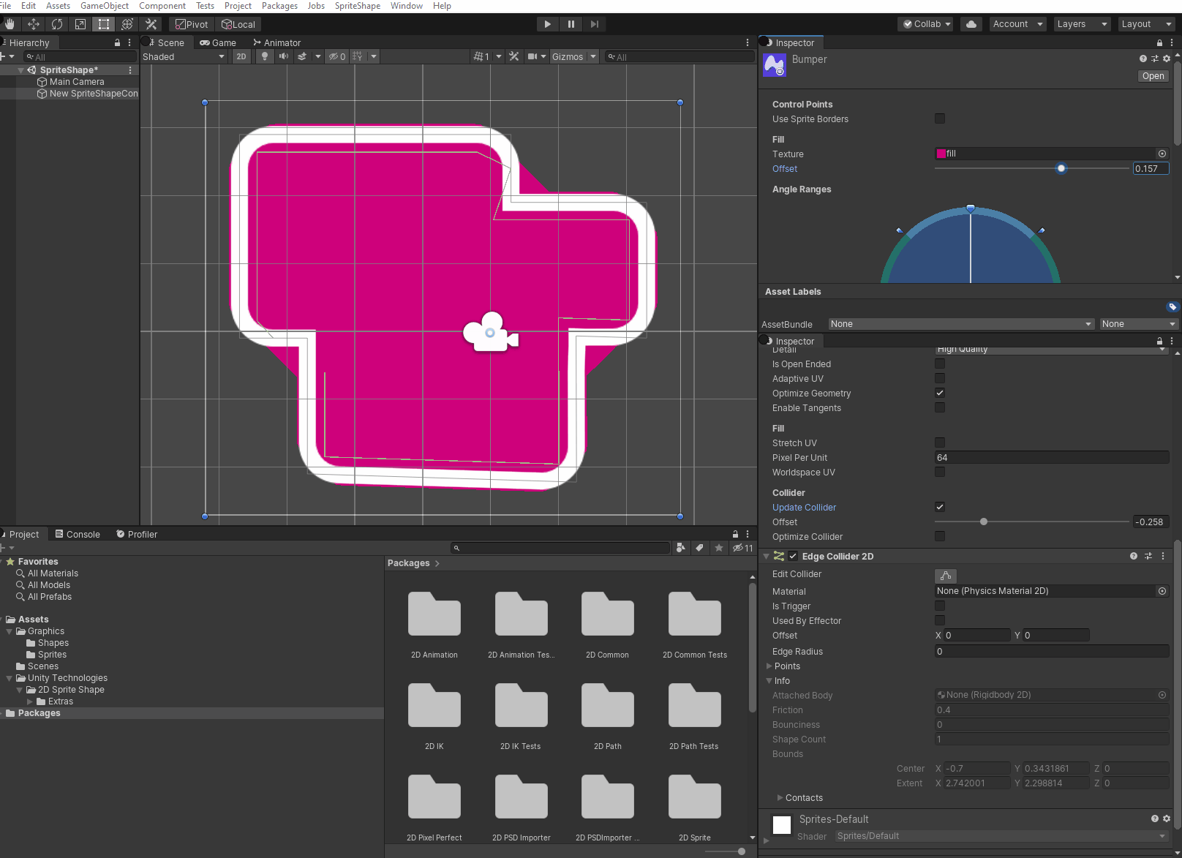Expand Points section in Edge Collider
Image resolution: width=1182 pixels, height=858 pixels.
click(x=769, y=666)
